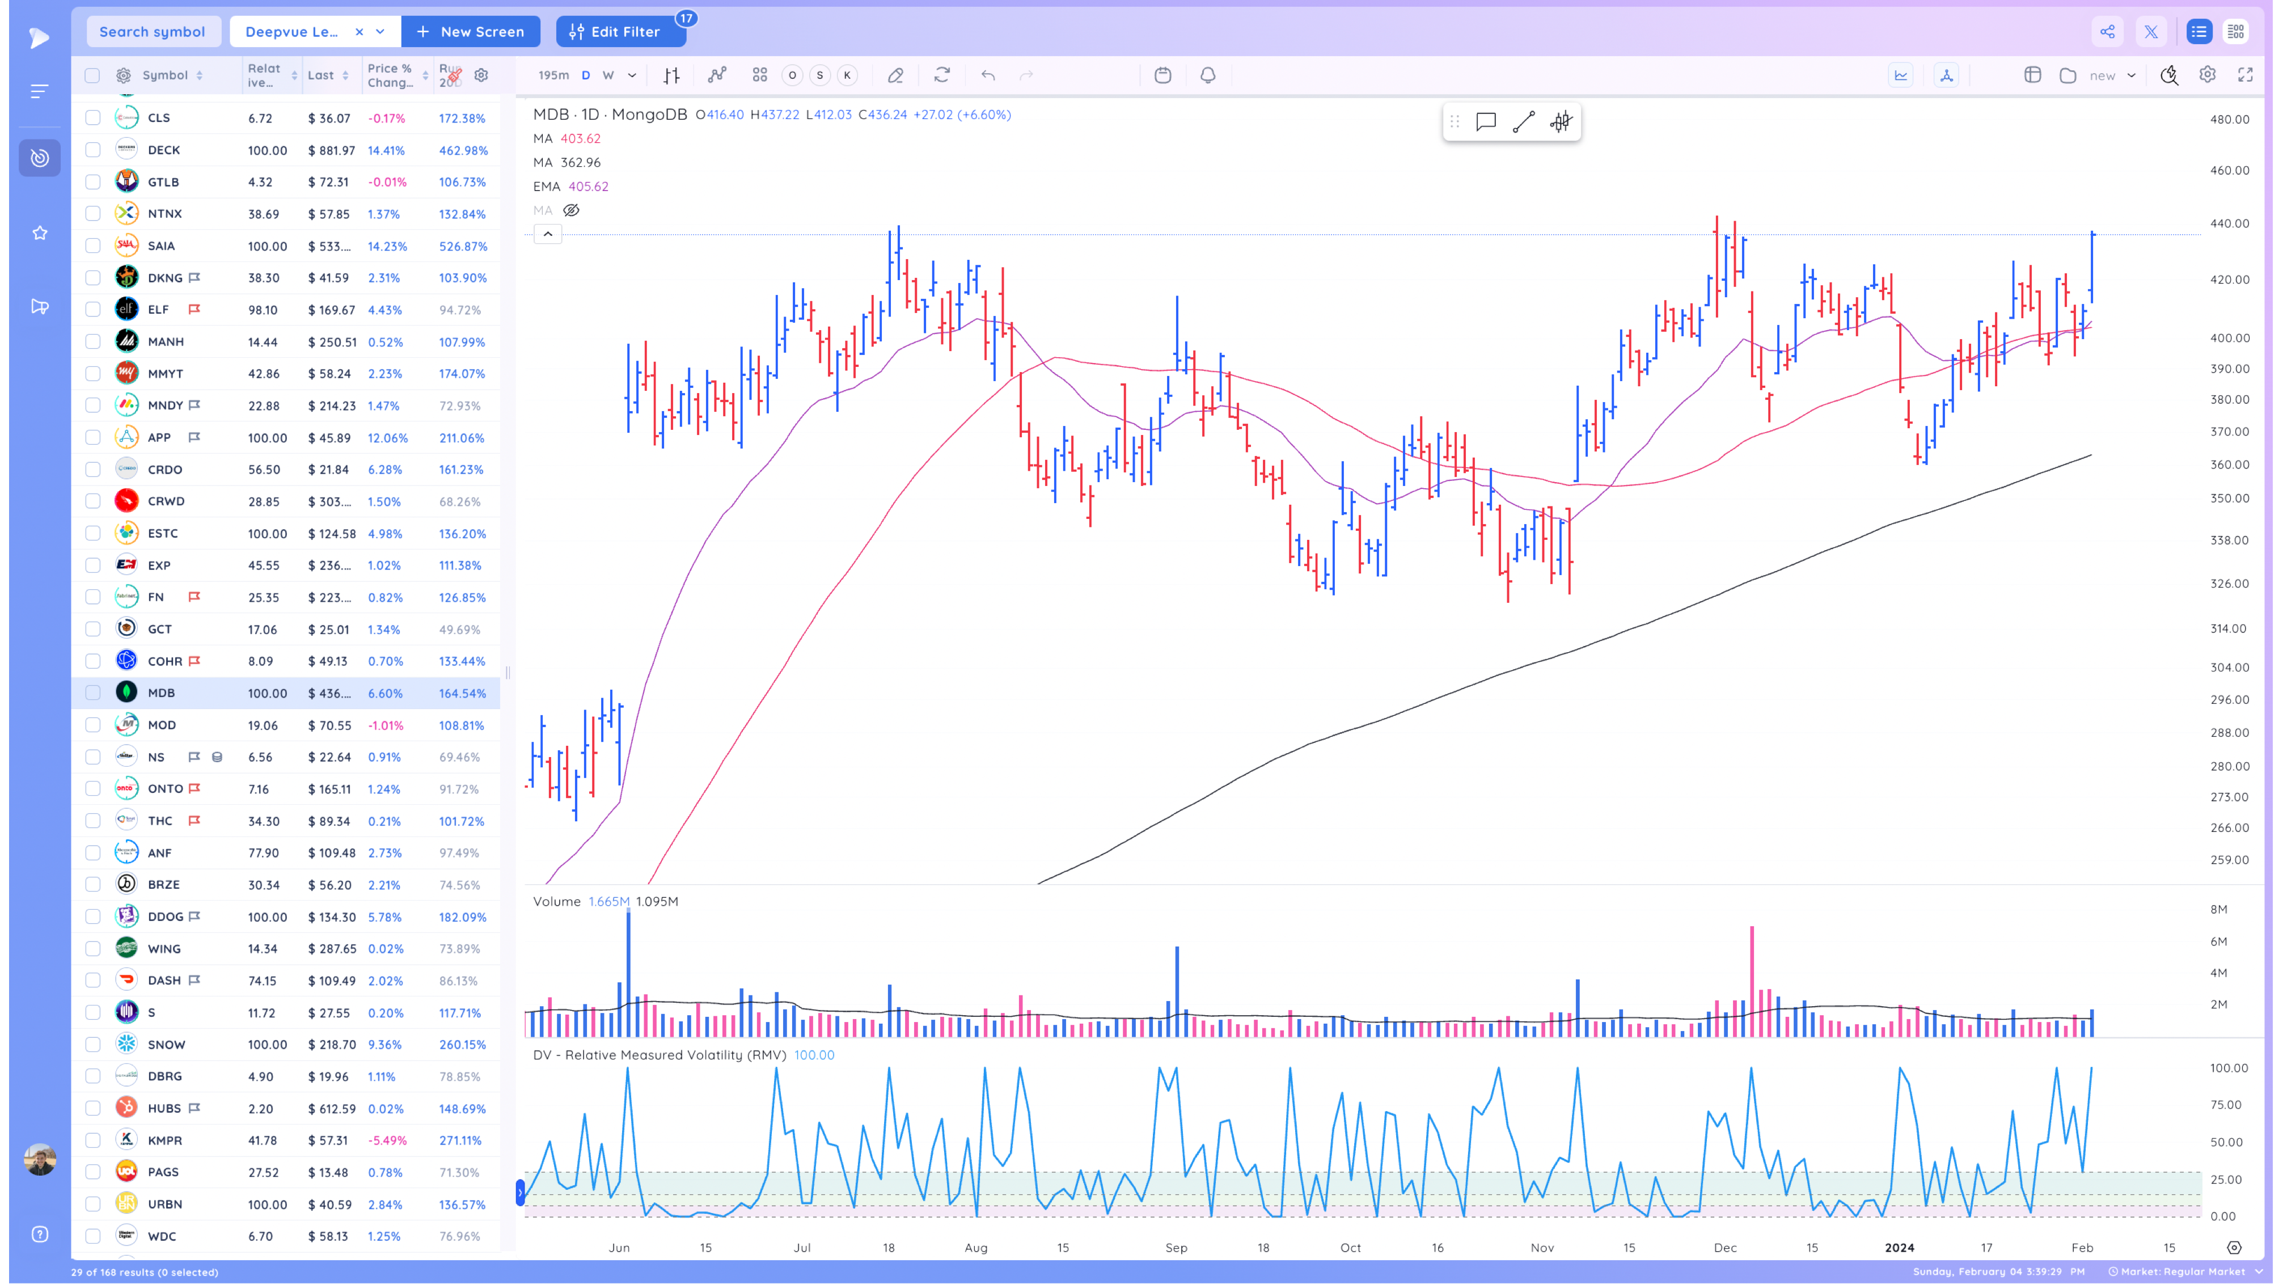This screenshot has width=2283, height=1284.
Task: Collapse the indicator legend chevron
Action: pyautogui.click(x=548, y=234)
